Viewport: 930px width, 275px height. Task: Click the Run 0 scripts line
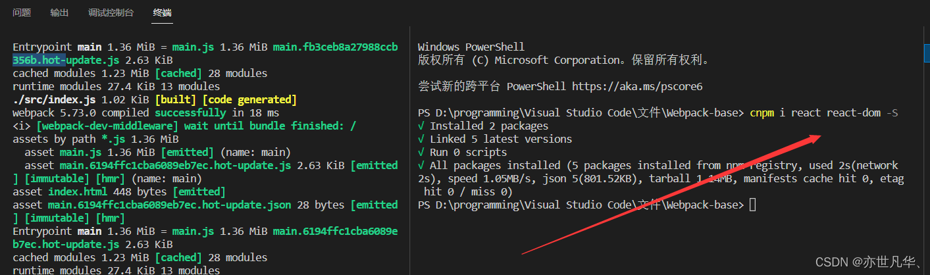(x=468, y=152)
